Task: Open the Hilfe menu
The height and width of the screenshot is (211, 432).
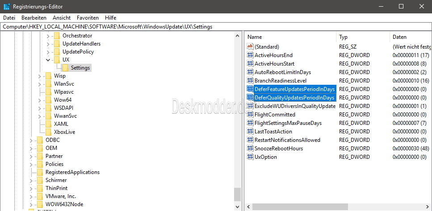Action: (x=110, y=18)
